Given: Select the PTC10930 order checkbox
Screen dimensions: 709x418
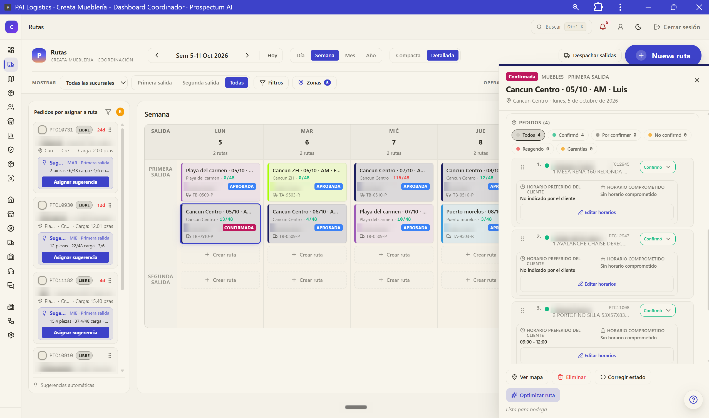Looking at the screenshot, I should click(42, 205).
